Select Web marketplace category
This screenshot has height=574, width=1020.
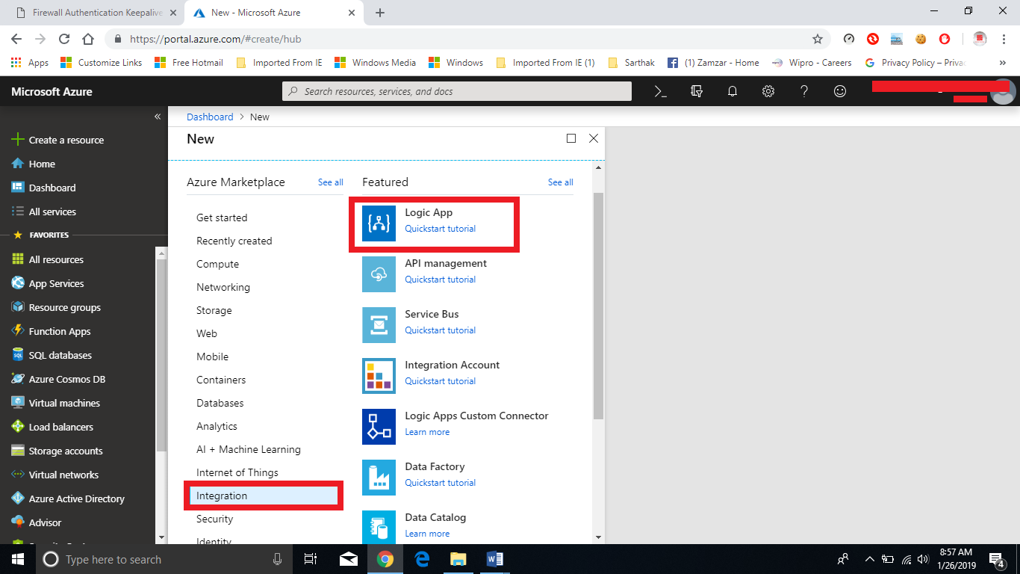207,333
